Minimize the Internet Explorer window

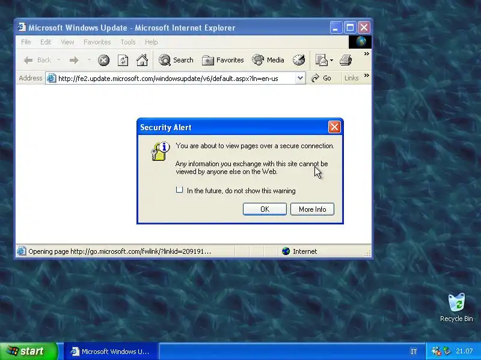(336, 28)
